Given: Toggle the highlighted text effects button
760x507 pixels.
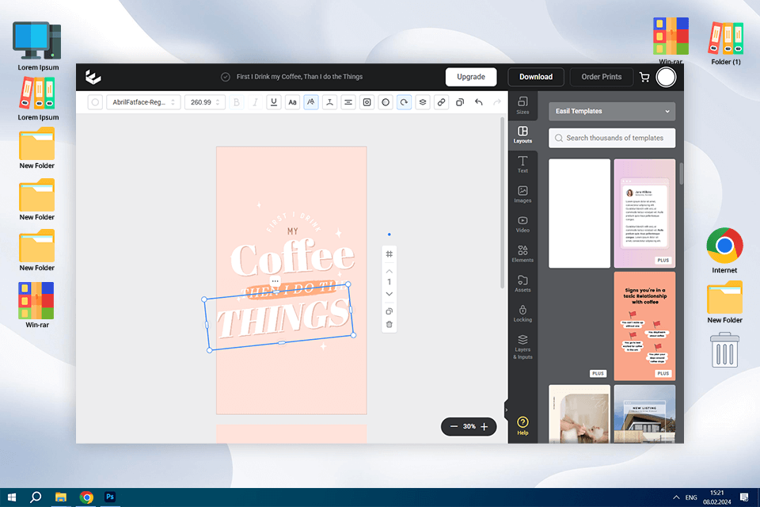Looking at the screenshot, I should click(x=311, y=102).
